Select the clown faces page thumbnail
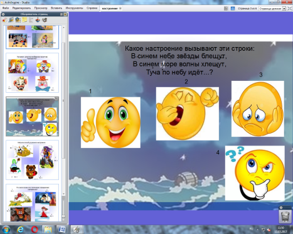The height and width of the screenshot is (234, 293). pyautogui.click(x=33, y=73)
